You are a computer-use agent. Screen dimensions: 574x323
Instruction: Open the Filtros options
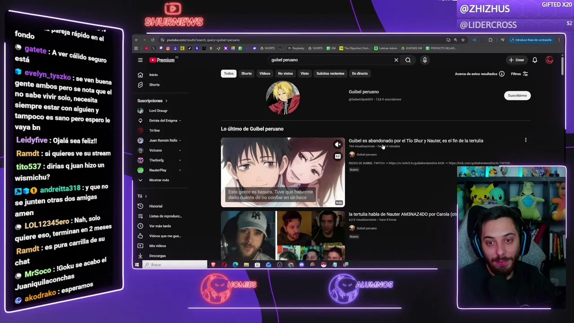click(519, 74)
